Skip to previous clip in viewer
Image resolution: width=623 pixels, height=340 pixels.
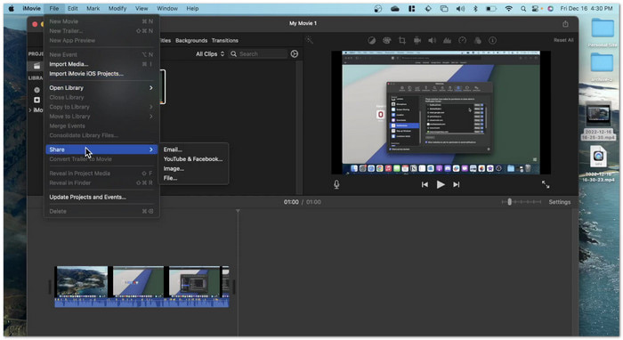click(x=425, y=185)
